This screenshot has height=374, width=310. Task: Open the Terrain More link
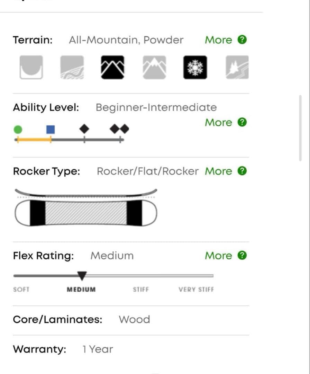(x=218, y=40)
